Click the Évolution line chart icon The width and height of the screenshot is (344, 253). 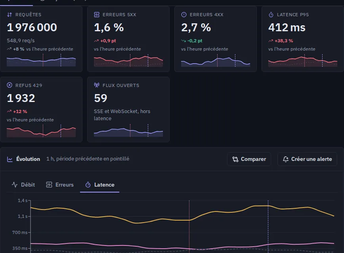pos(10,159)
